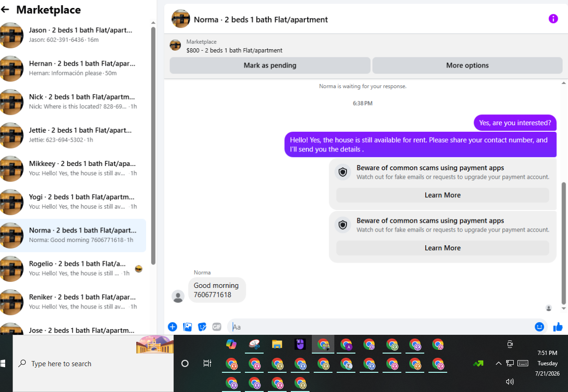Click the conversation list scrollbar up arrow

point(153,23)
